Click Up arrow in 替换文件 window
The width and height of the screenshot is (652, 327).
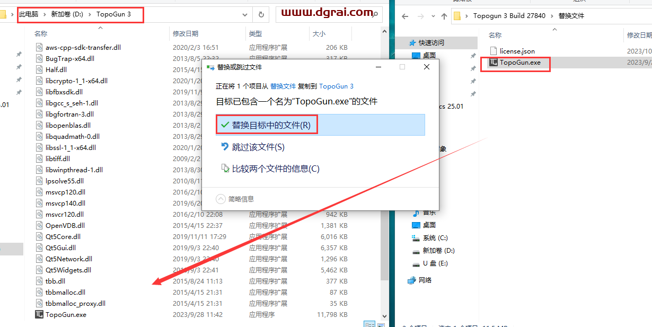click(x=444, y=16)
